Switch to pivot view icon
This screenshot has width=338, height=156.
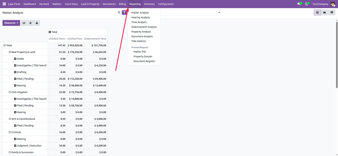(317, 12)
